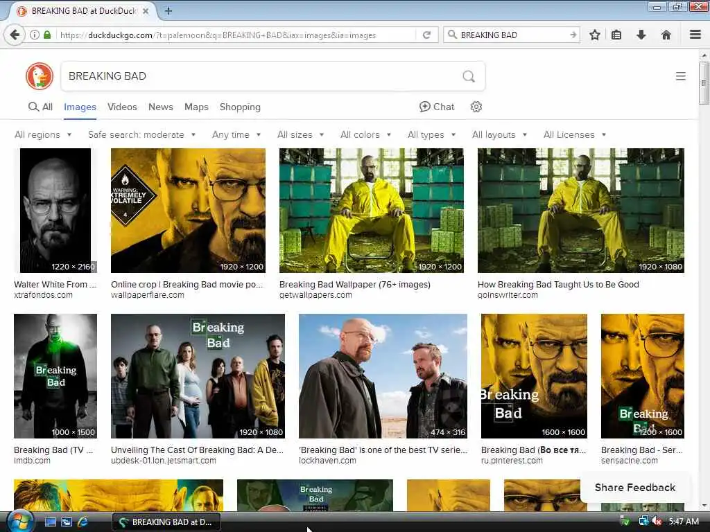Open the All types filter dropdown

(431, 135)
